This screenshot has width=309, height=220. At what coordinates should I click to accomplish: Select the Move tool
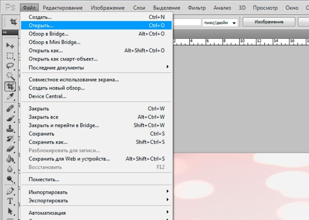tap(10, 46)
